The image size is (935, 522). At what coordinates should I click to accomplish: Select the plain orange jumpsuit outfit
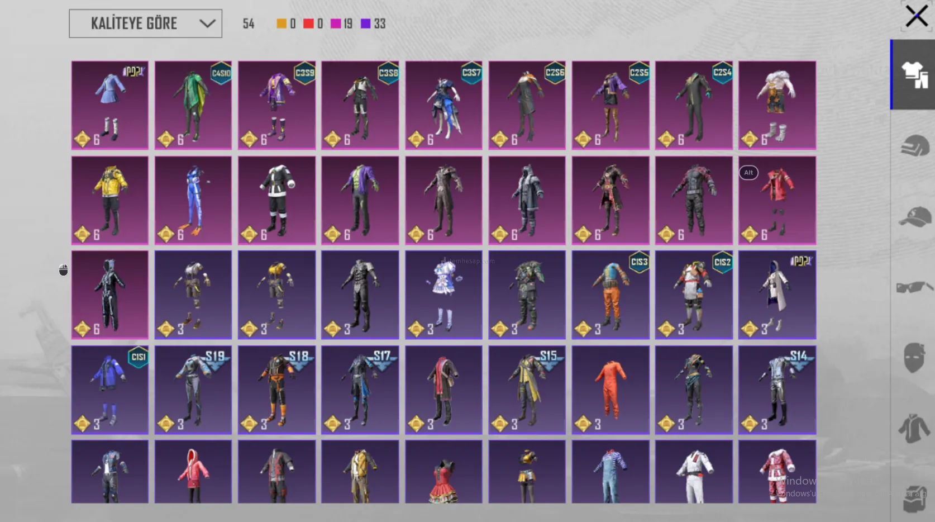pos(610,390)
